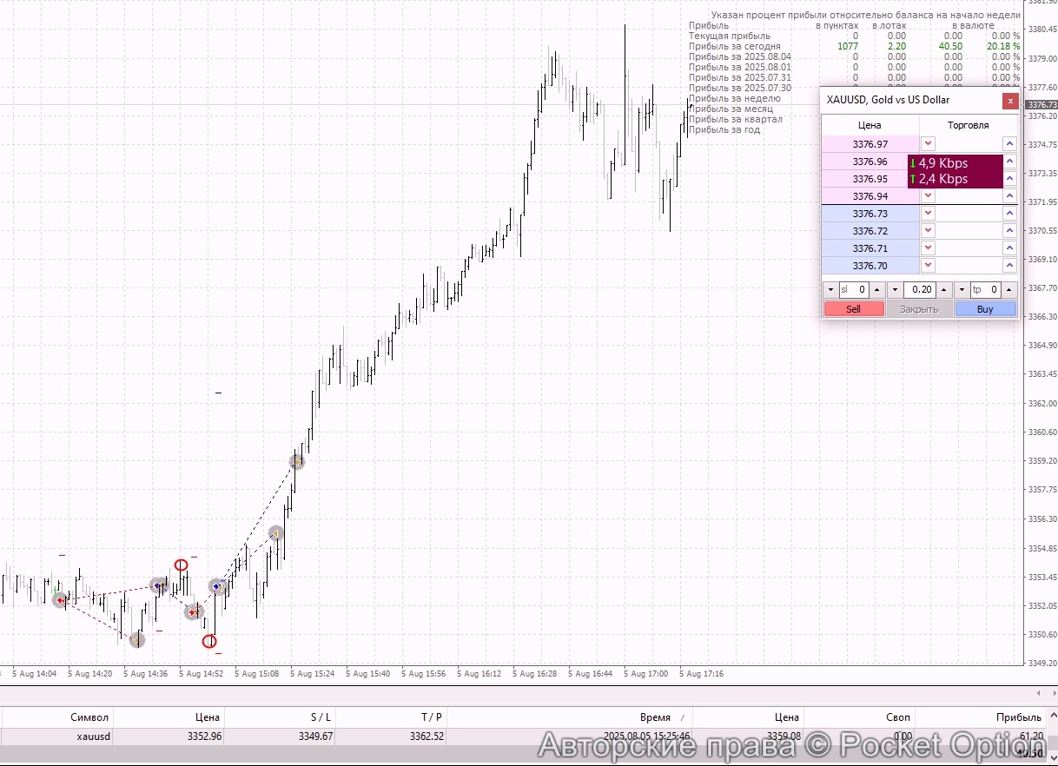The image size is (1058, 766).
Task: Click the red sell arrow beside price 3376.73
Action: pos(929,214)
